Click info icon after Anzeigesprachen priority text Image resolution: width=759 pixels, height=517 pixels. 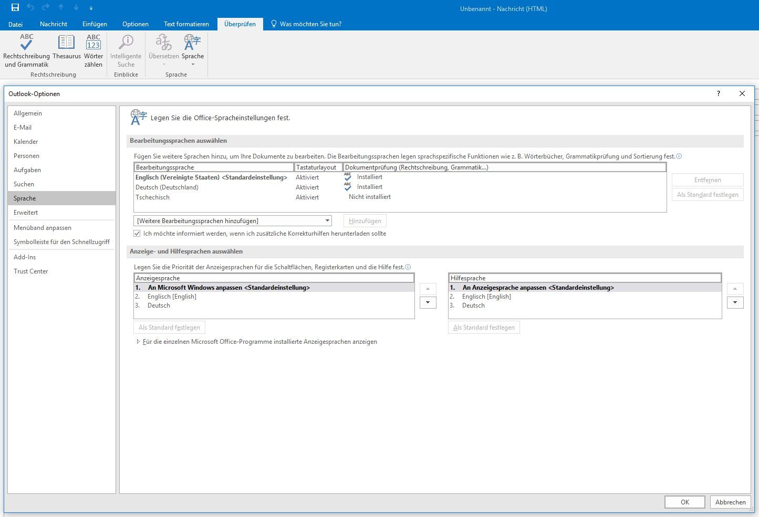coord(408,267)
